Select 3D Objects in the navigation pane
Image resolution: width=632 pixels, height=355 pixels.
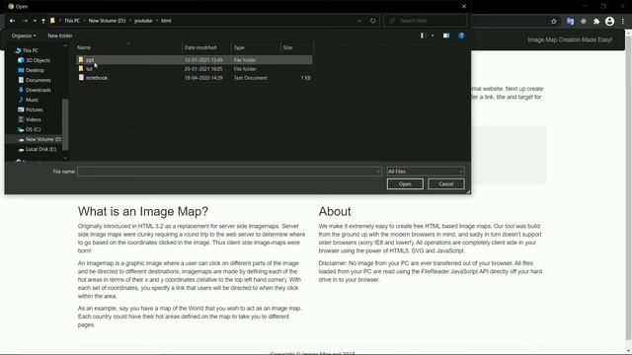tap(35, 60)
